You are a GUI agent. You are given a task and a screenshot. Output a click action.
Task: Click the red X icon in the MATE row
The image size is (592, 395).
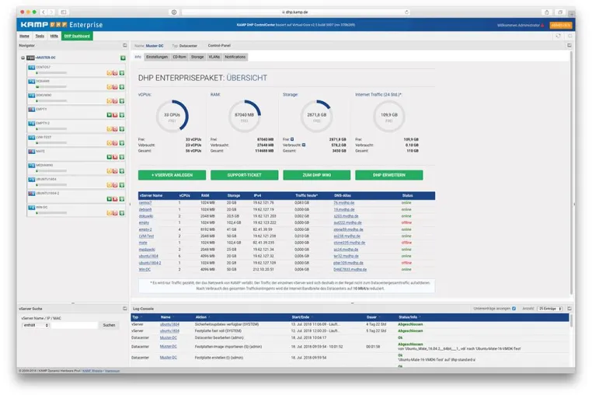tap(115, 157)
